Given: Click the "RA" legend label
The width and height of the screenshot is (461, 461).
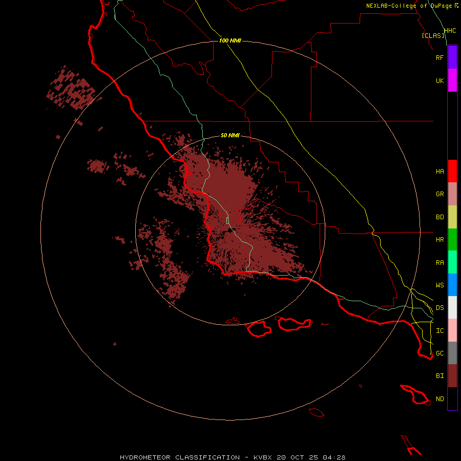Looking at the screenshot, I should [439, 263].
